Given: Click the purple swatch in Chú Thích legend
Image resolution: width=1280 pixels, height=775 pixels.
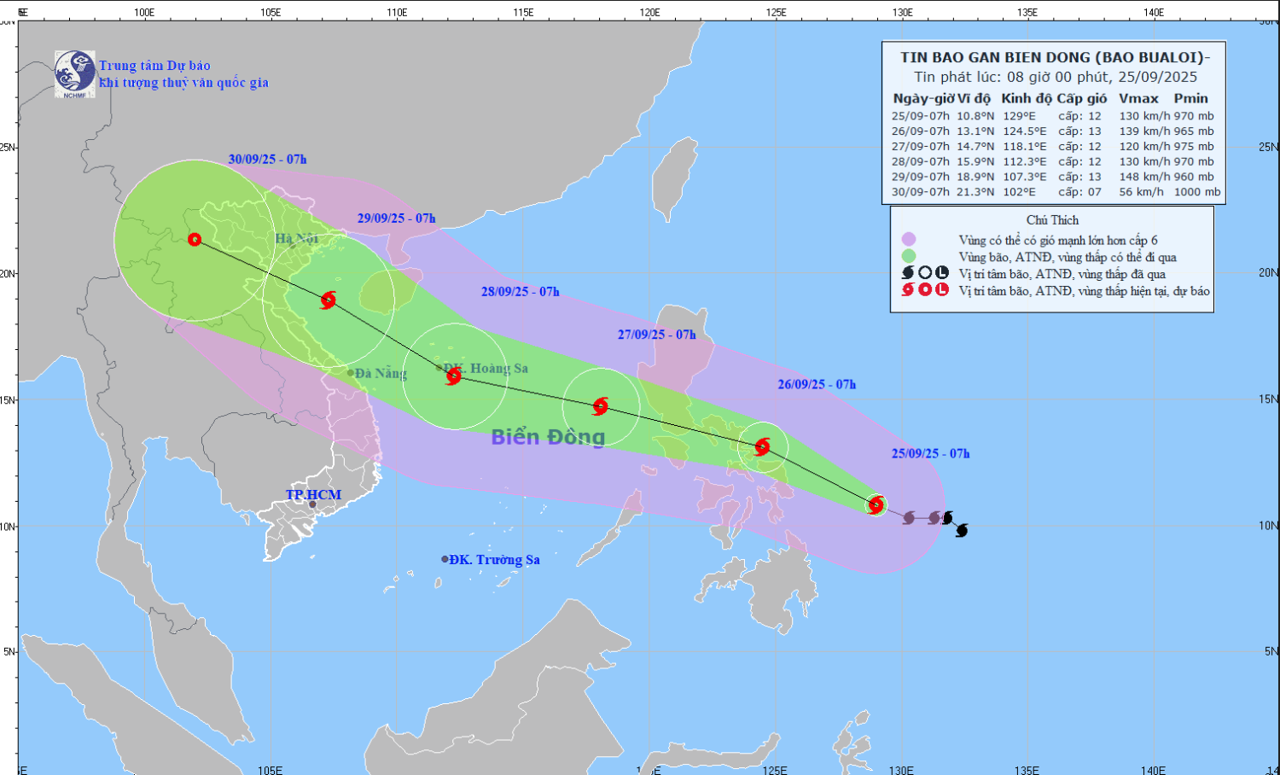Looking at the screenshot, I should (909, 240).
